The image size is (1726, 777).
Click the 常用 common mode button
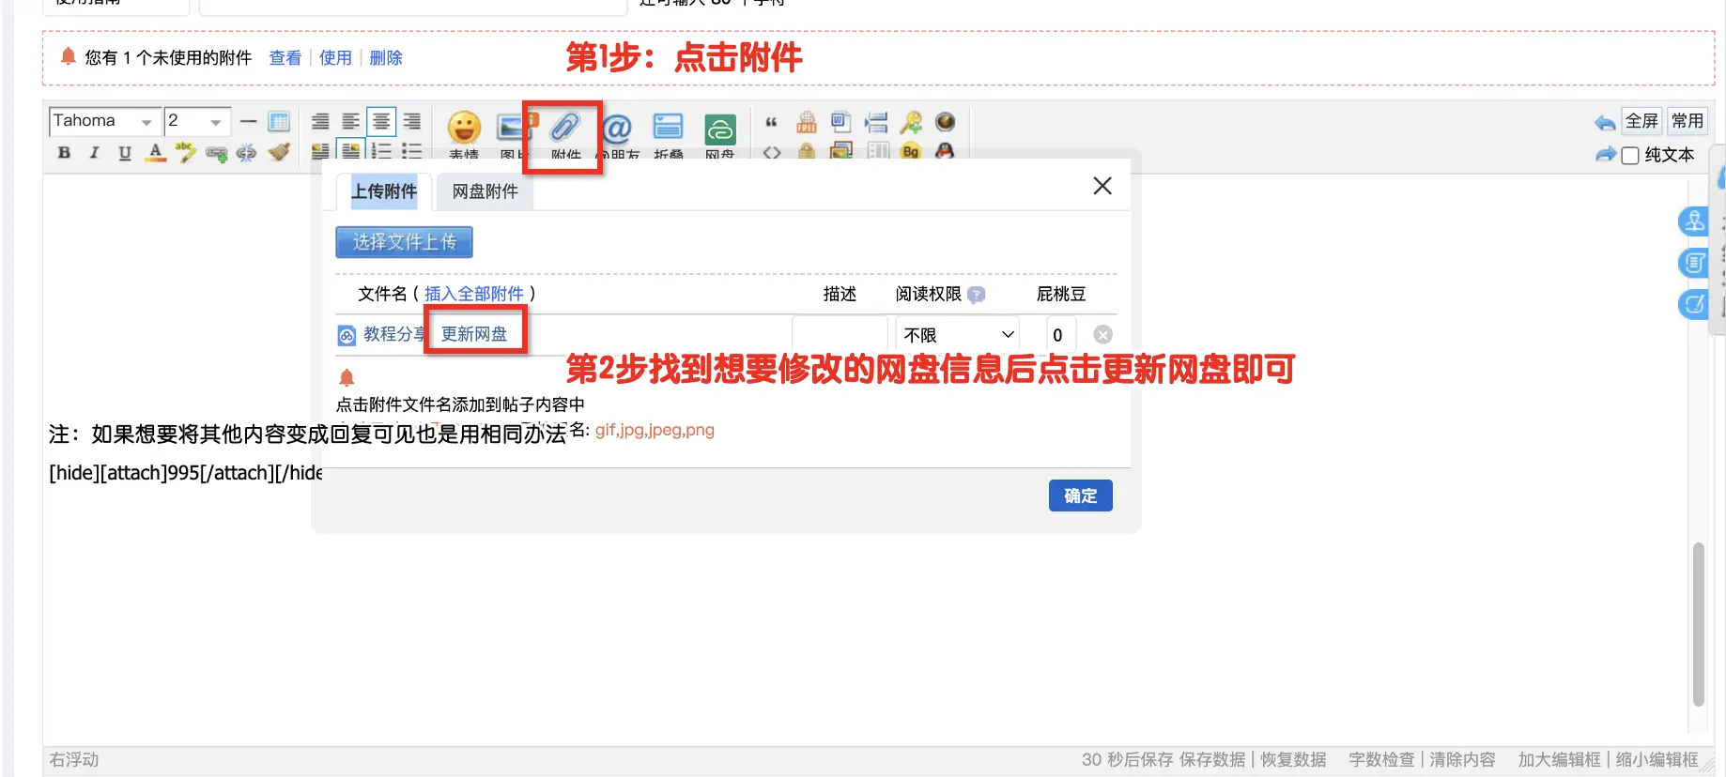(1687, 121)
